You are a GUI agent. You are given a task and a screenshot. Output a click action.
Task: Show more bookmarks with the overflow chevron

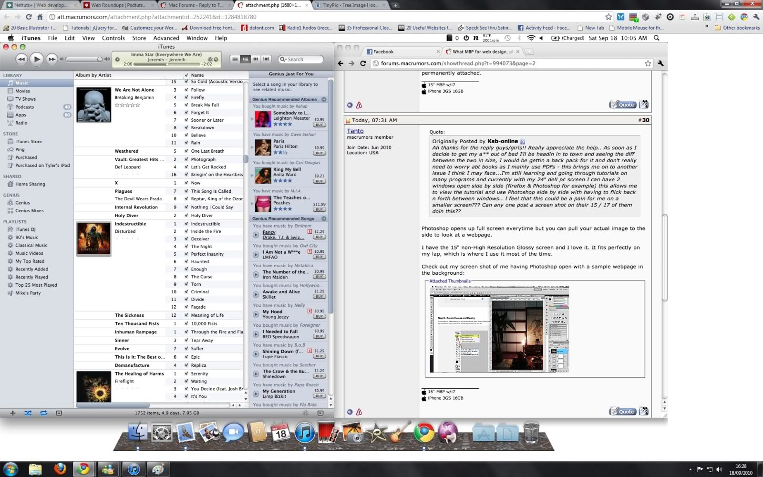(x=707, y=27)
